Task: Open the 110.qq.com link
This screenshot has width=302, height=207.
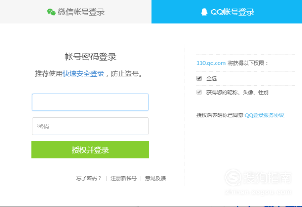Action: point(211,63)
